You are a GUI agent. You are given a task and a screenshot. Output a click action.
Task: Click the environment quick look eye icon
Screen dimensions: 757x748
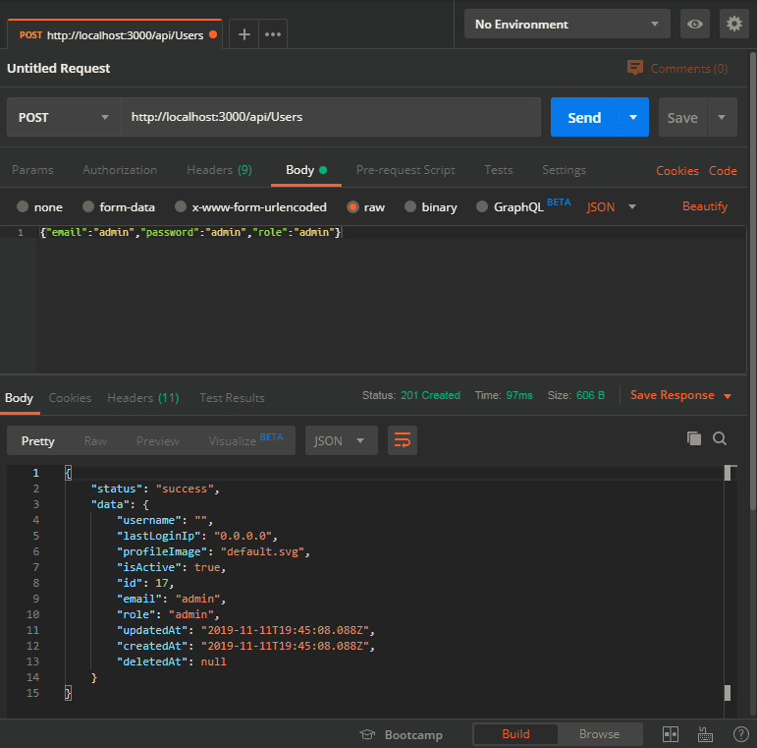(x=695, y=24)
